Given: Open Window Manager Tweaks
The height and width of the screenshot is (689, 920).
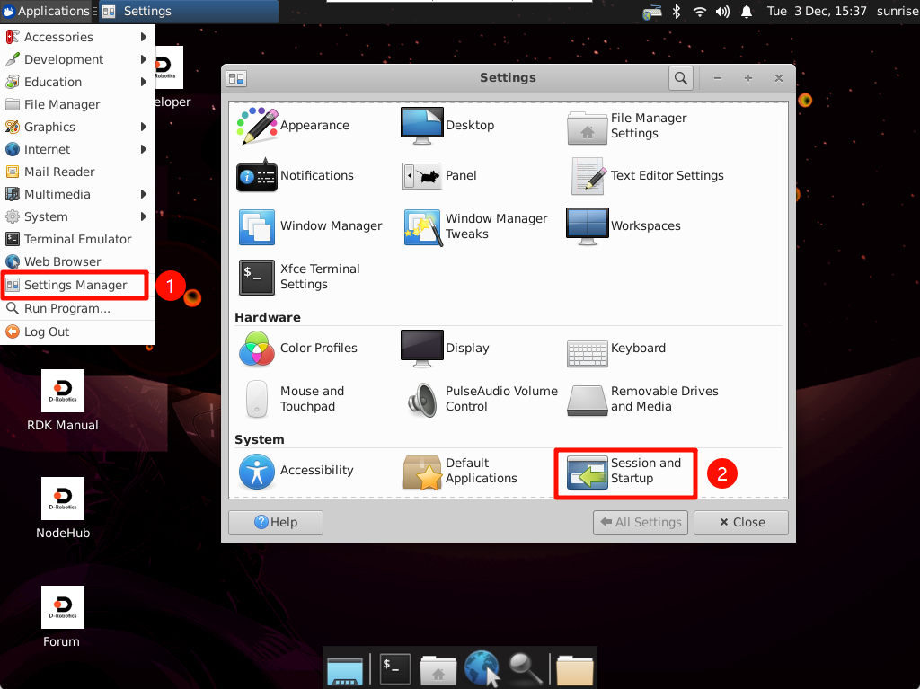Looking at the screenshot, I should click(x=476, y=226).
